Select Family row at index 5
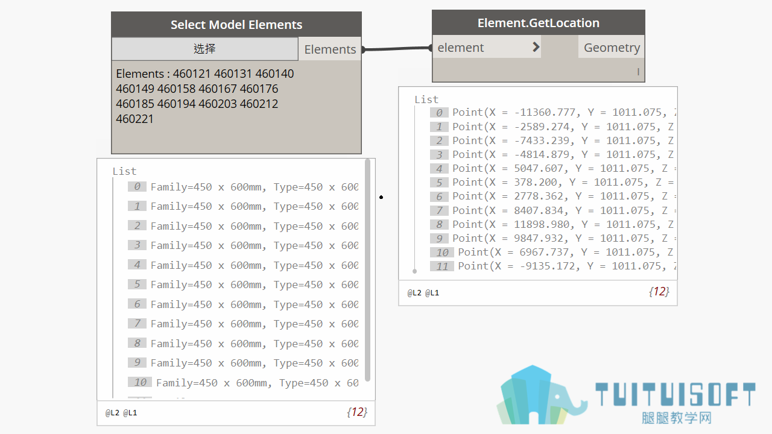The image size is (772, 434). (243, 285)
